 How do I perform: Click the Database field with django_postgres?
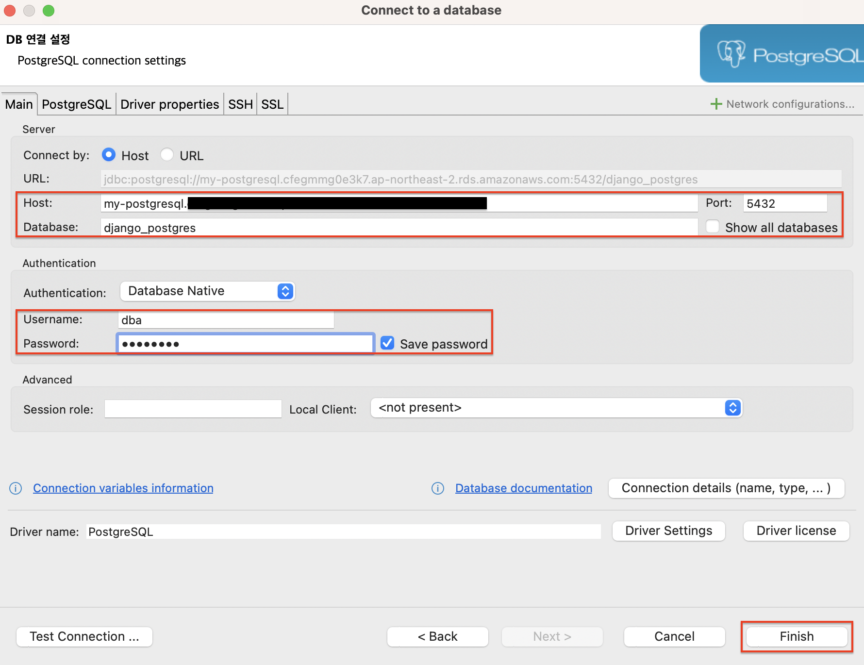point(399,228)
